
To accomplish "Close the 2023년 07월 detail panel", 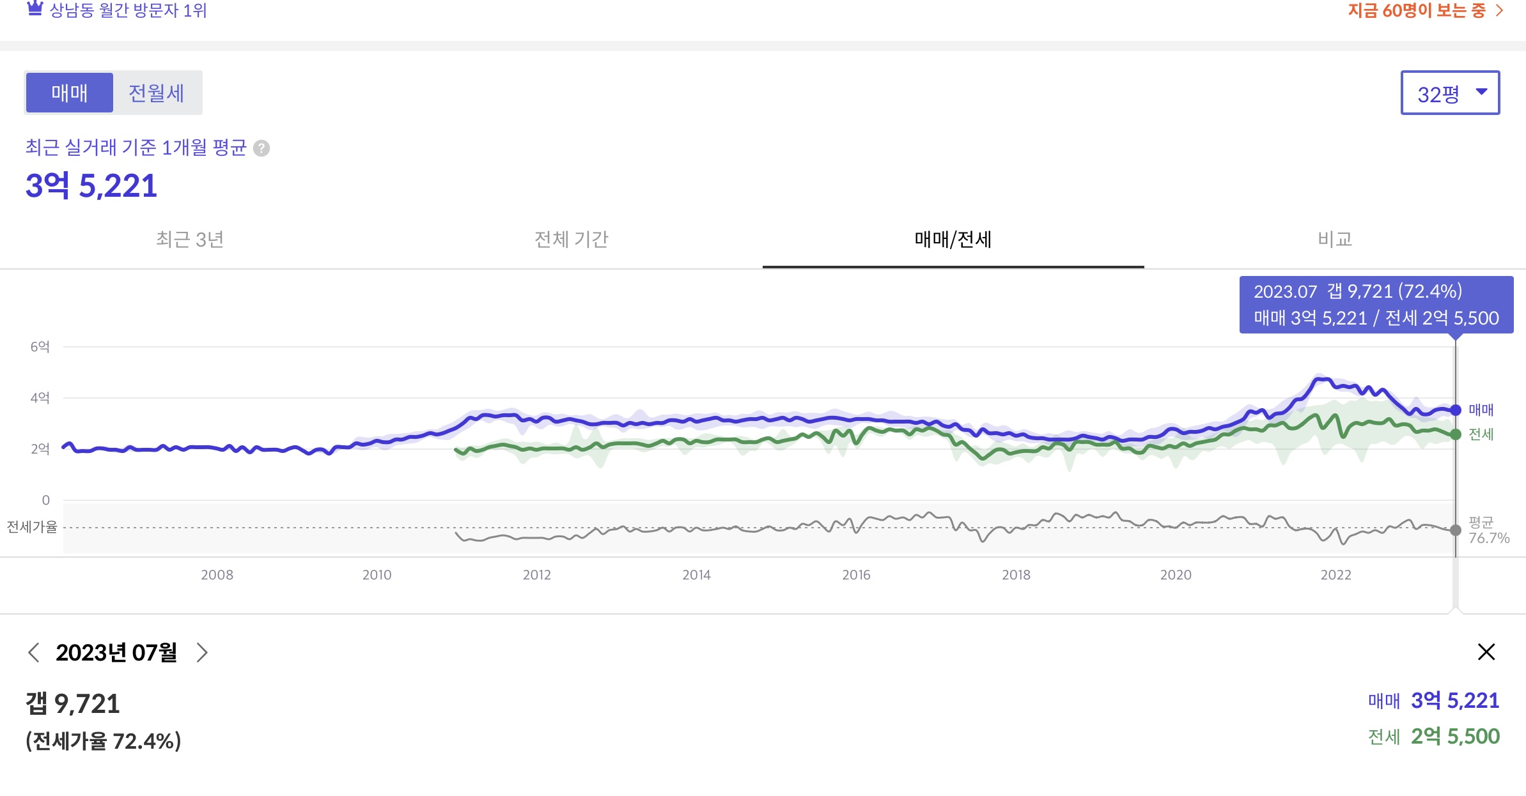I will coord(1486,652).
